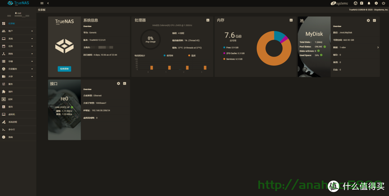Open the 1 vdev details chevron
The width and height of the screenshot is (389, 196).
[x=378, y=47]
